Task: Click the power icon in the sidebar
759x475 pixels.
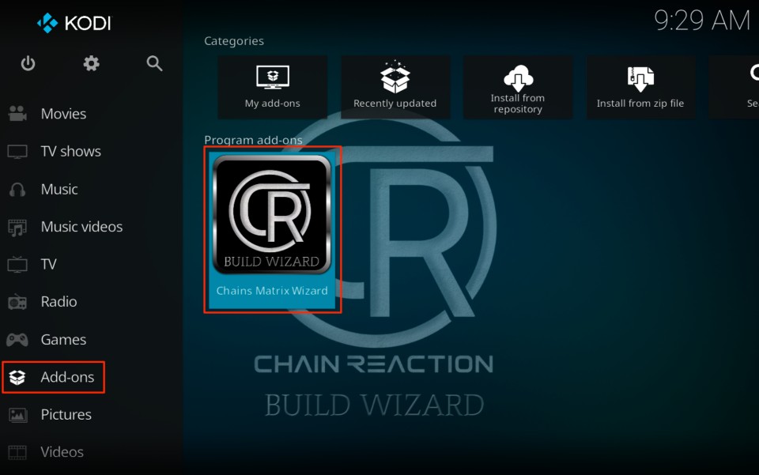Action: (28, 63)
